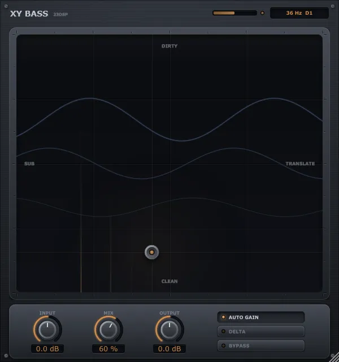339x362 pixels.
Task: Click the 36 Hz D1 pitch display
Action: tap(299, 13)
